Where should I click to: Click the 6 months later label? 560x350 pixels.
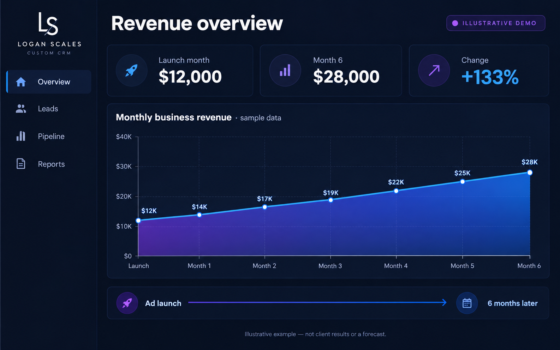[x=513, y=303]
